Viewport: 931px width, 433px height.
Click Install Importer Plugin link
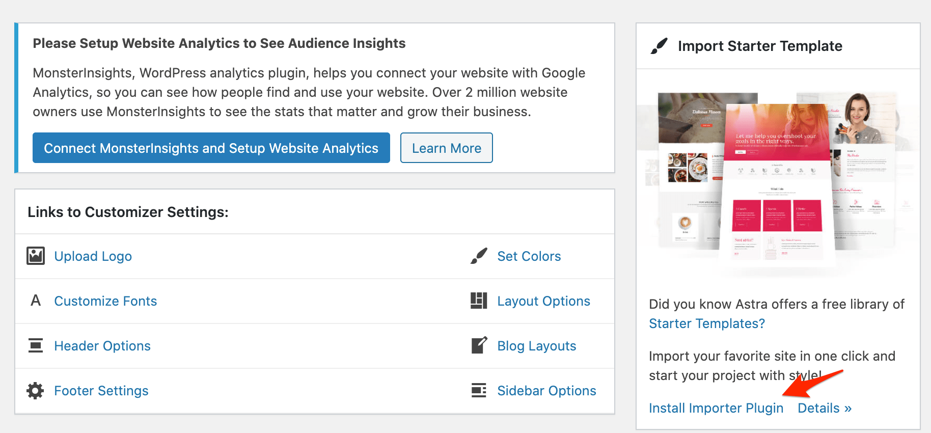pos(716,408)
